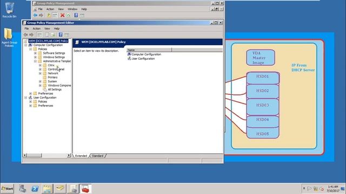Click the Up one level icon in Group Policy Management

[49, 15]
